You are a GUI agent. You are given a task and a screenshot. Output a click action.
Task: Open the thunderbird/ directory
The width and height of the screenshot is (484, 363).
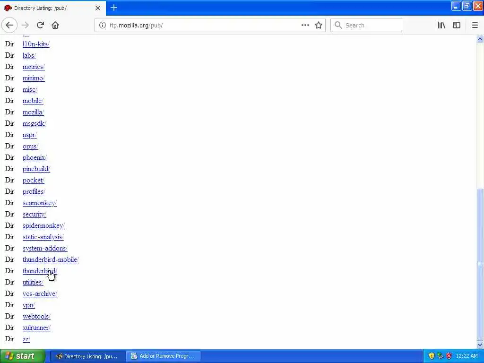pyautogui.click(x=40, y=271)
